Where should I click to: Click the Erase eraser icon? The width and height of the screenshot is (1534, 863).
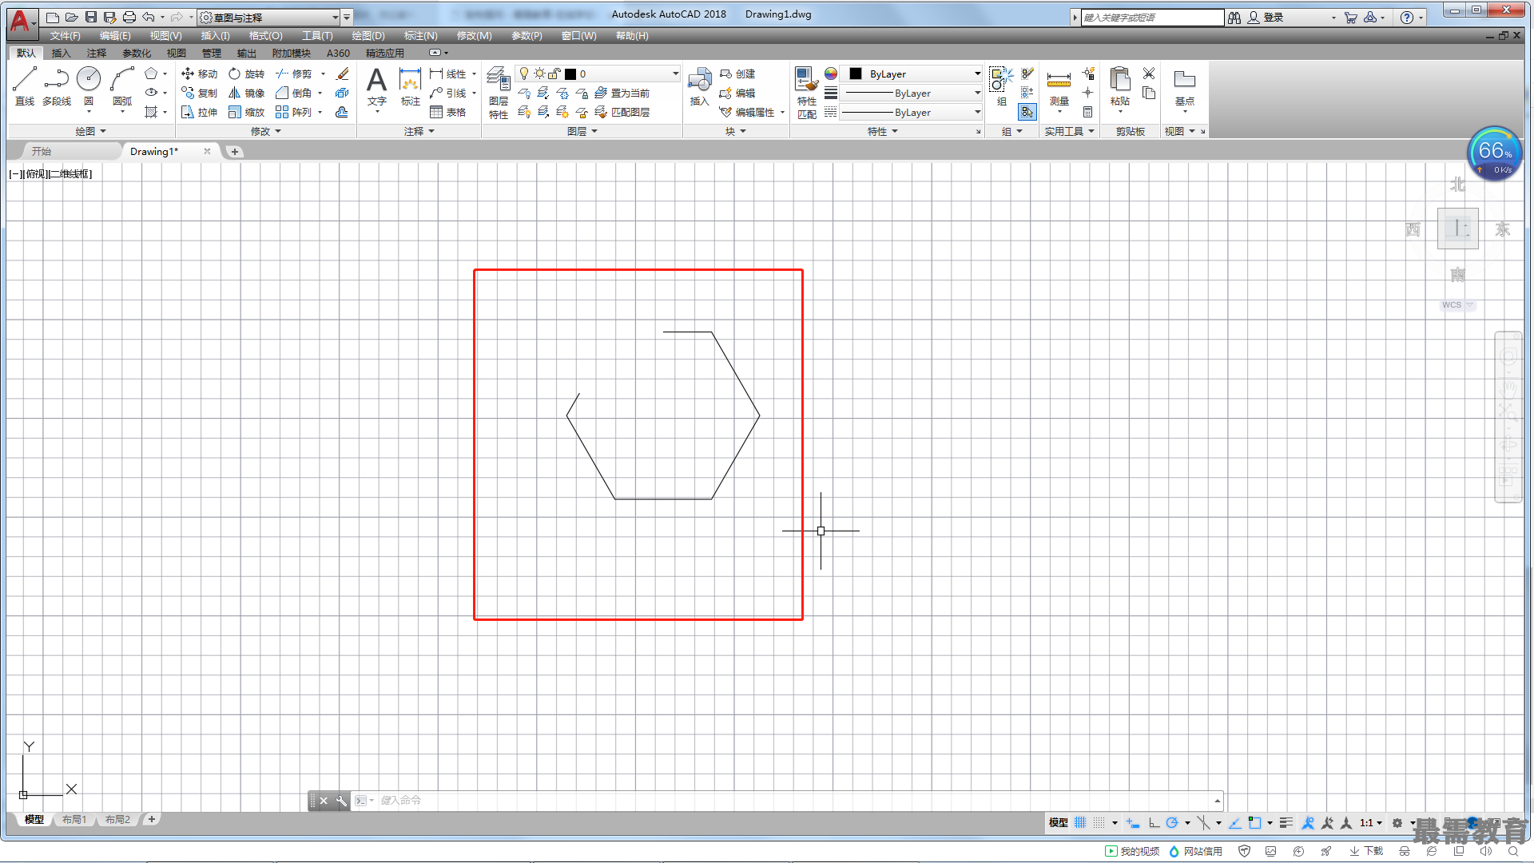pos(343,74)
